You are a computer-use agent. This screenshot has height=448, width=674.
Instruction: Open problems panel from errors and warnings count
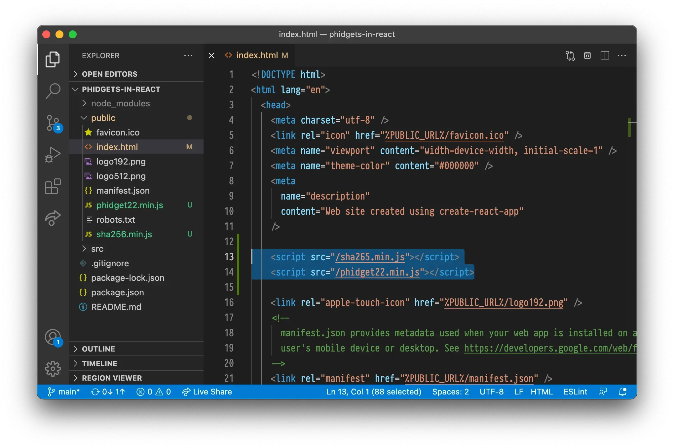[x=154, y=392]
